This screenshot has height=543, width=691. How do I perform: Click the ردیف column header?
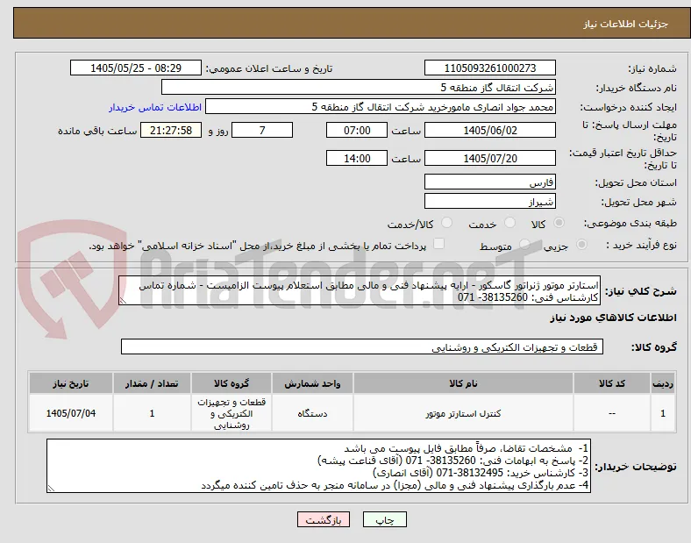tap(663, 383)
